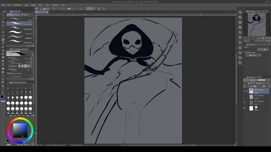Select first anti-aliasing option (none)

19,66
